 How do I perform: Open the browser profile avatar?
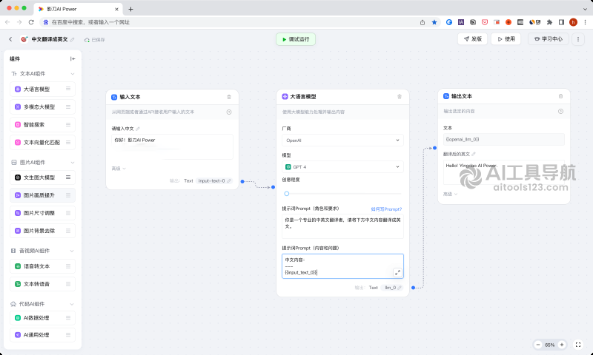pyautogui.click(x=573, y=22)
